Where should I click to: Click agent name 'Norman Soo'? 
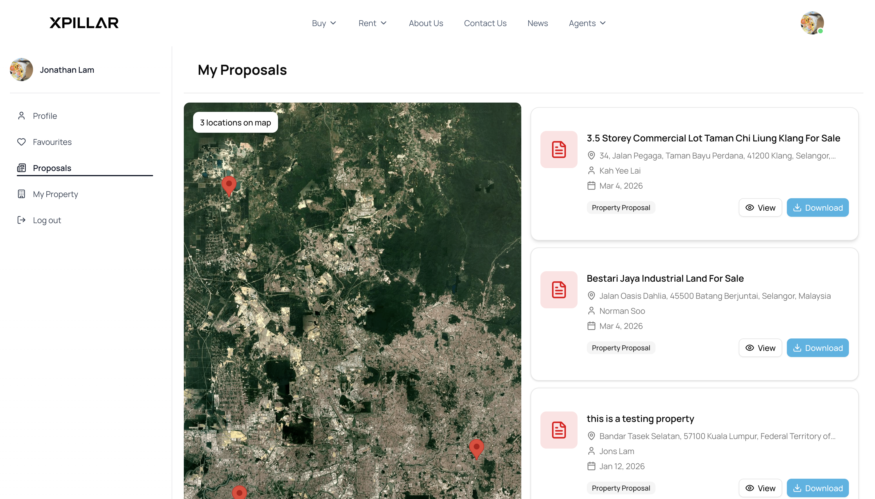pyautogui.click(x=622, y=311)
